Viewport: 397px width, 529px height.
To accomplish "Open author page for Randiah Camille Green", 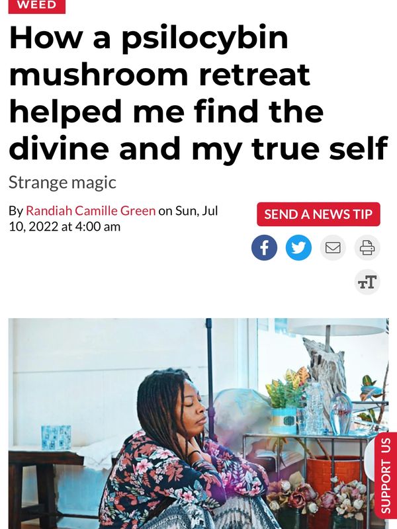I will coord(91,210).
